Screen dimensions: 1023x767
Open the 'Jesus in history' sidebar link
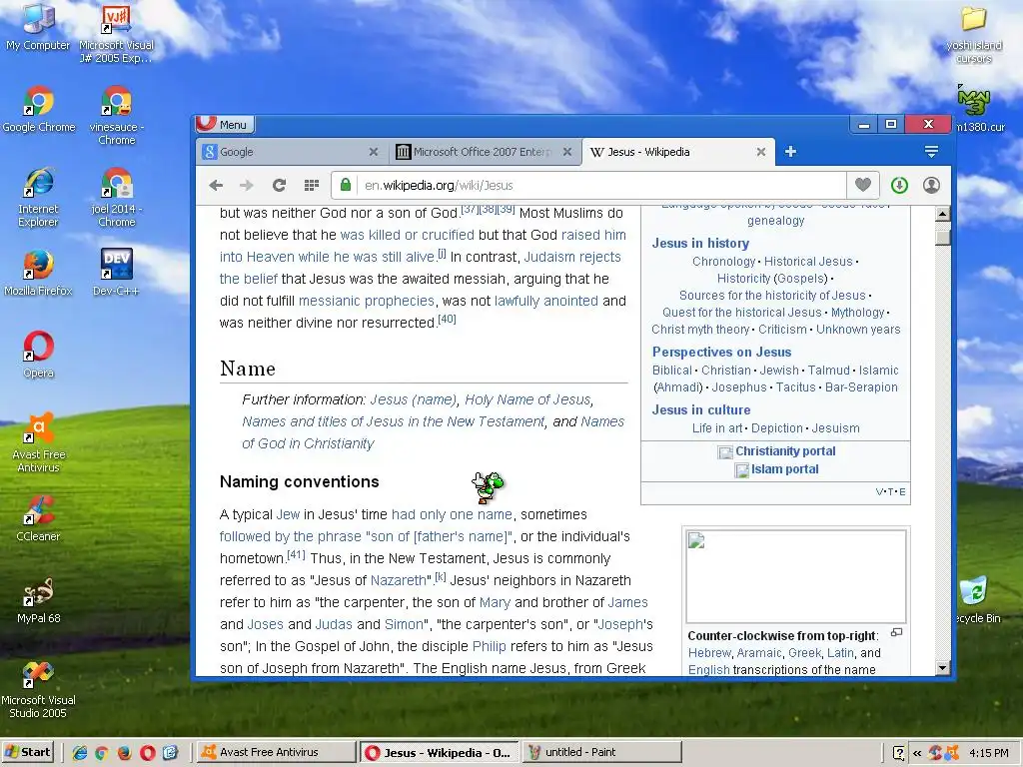[x=700, y=244]
